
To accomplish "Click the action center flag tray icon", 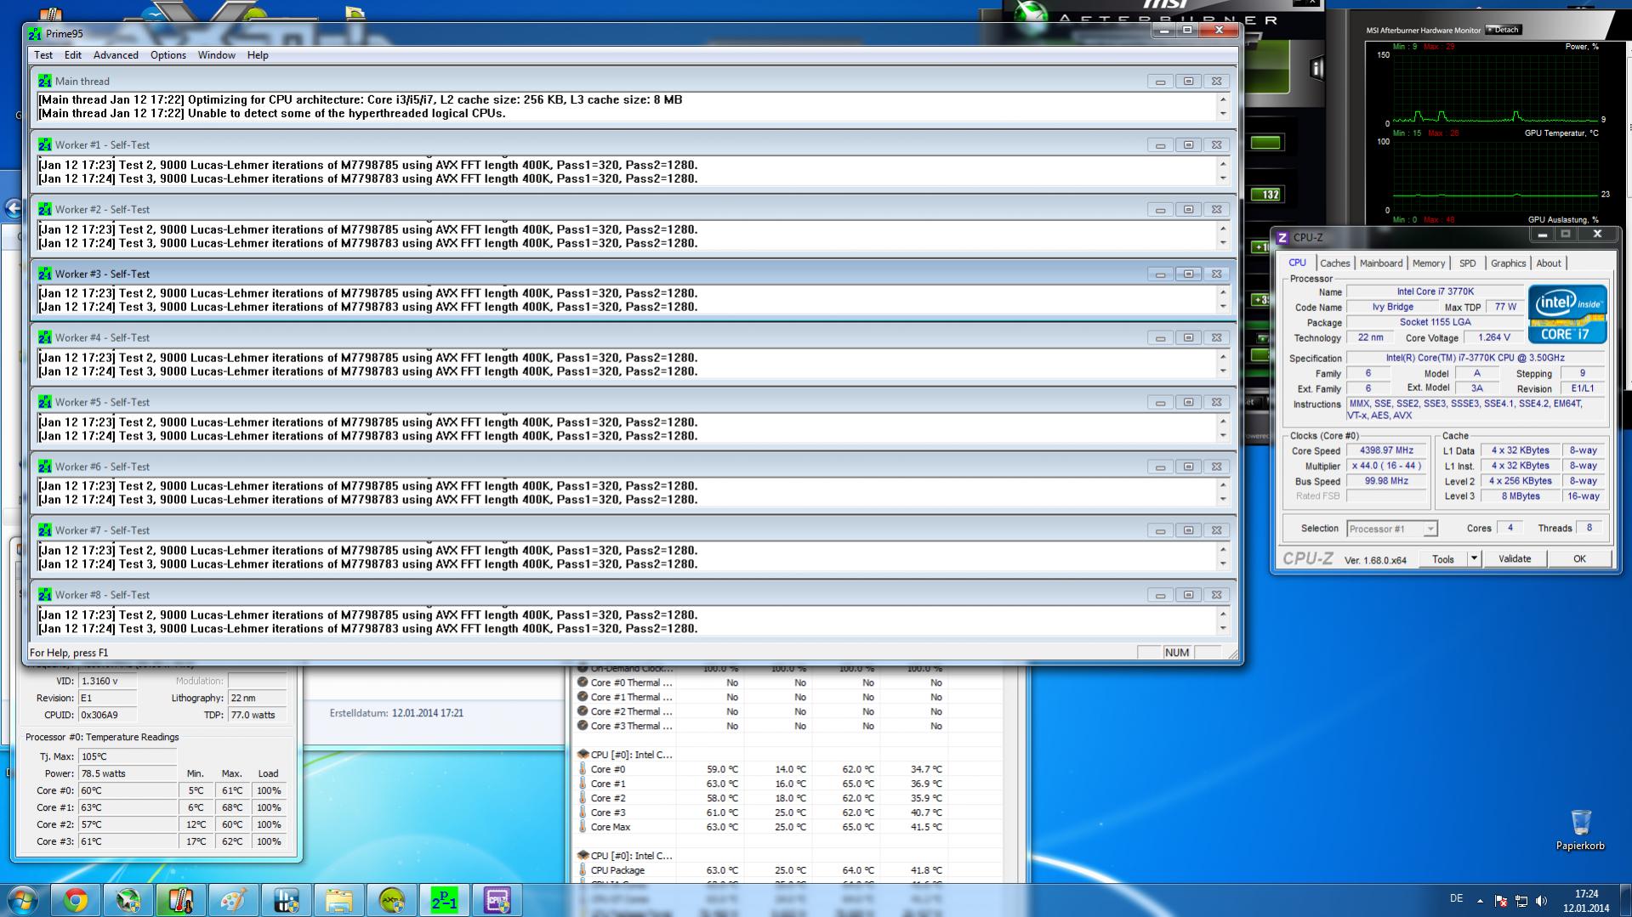I will (x=1500, y=901).
